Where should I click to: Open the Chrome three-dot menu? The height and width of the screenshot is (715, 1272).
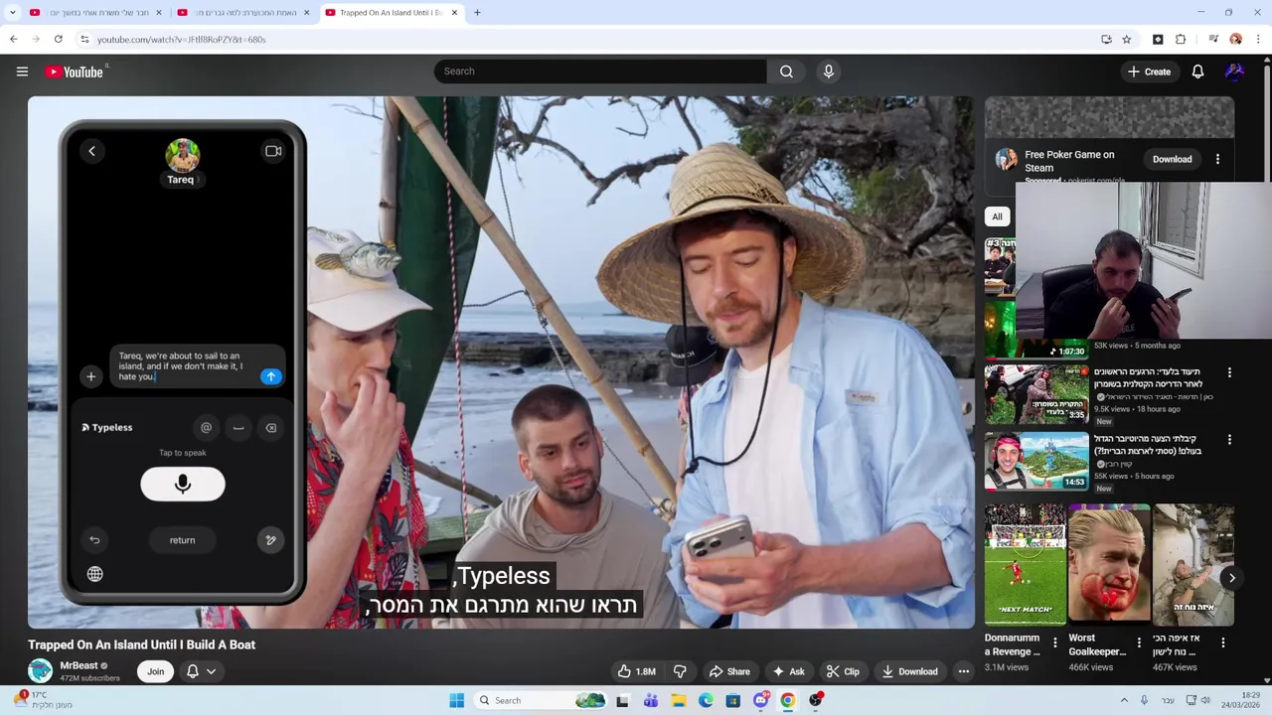point(1259,39)
